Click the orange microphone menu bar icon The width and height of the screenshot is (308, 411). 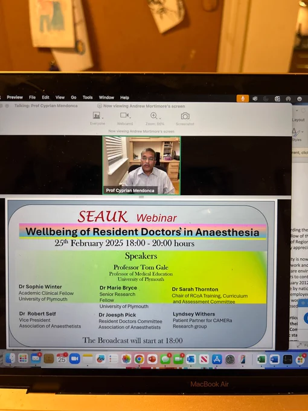pyautogui.click(x=243, y=99)
